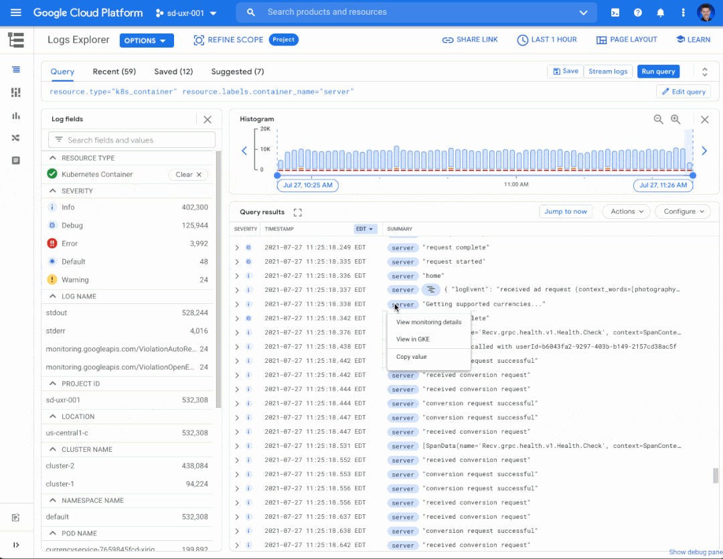Open Logs Router shuffle icon in sidebar
This screenshot has height=559, width=723.
(x=16, y=138)
